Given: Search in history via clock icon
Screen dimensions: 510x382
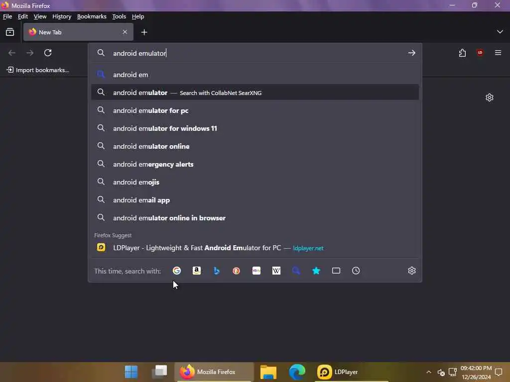Looking at the screenshot, I should pyautogui.click(x=356, y=271).
